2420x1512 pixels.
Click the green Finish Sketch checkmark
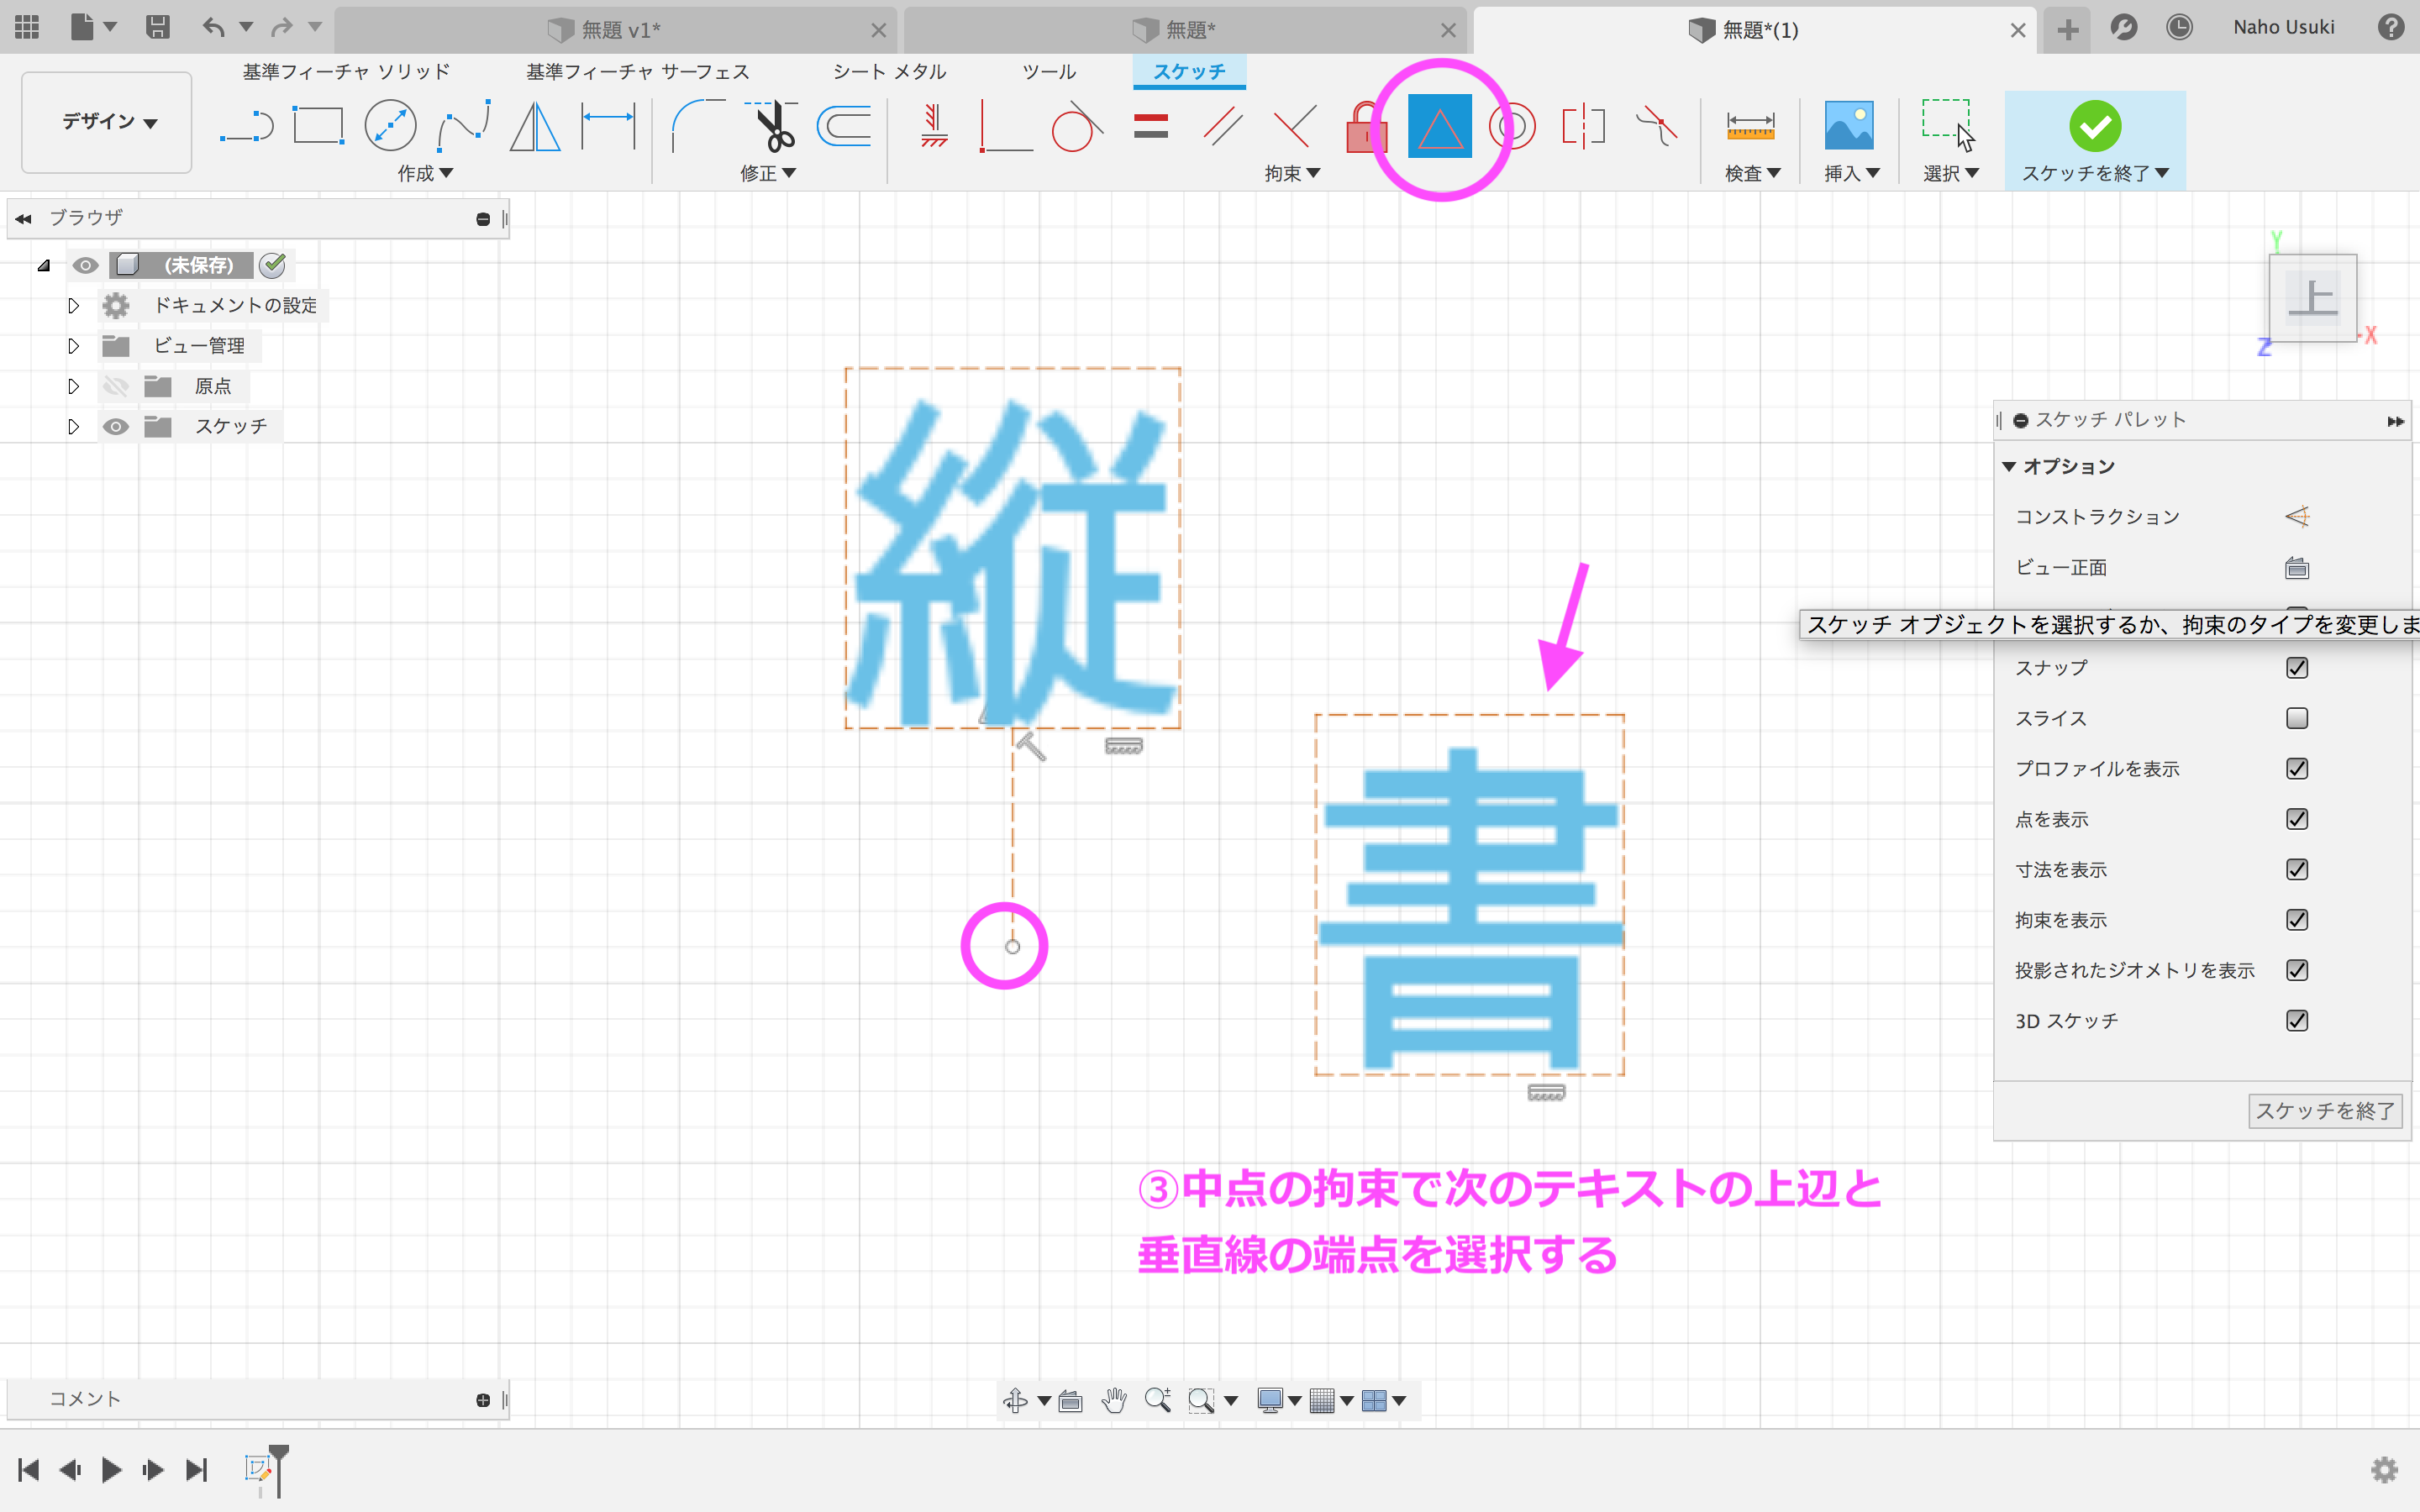(2095, 126)
